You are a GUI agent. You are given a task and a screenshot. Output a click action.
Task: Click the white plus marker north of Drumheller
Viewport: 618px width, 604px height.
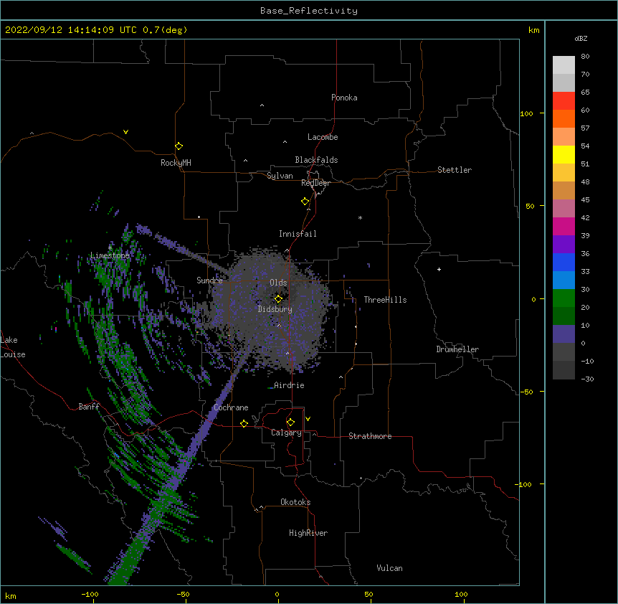click(x=439, y=269)
